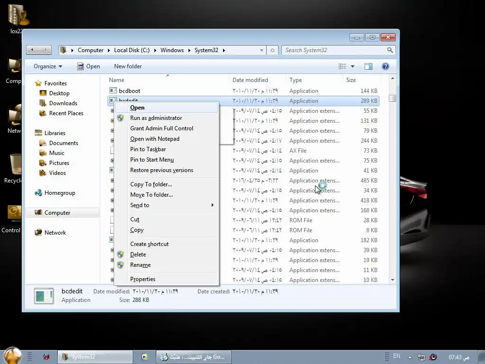Image resolution: width=485 pixels, height=364 pixels.
Task: Select Run as administrator
Action: pos(167,118)
